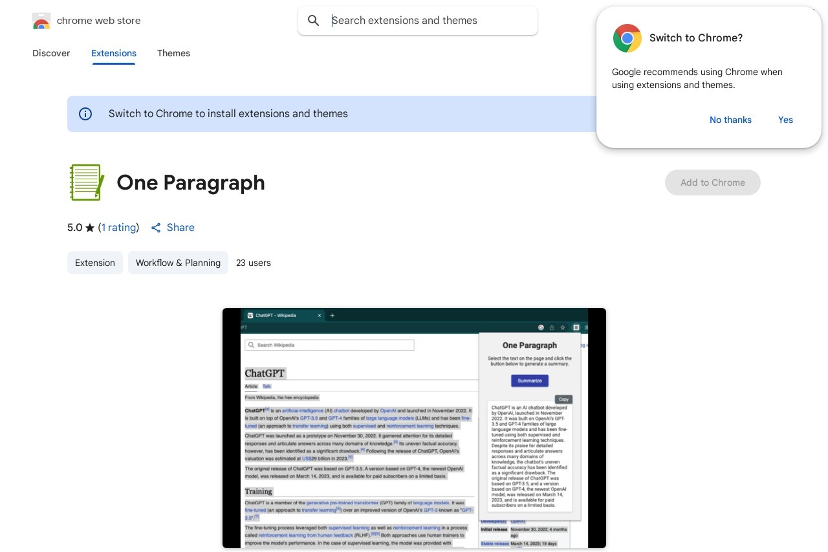Click the Chrome logo in the popup

627,38
